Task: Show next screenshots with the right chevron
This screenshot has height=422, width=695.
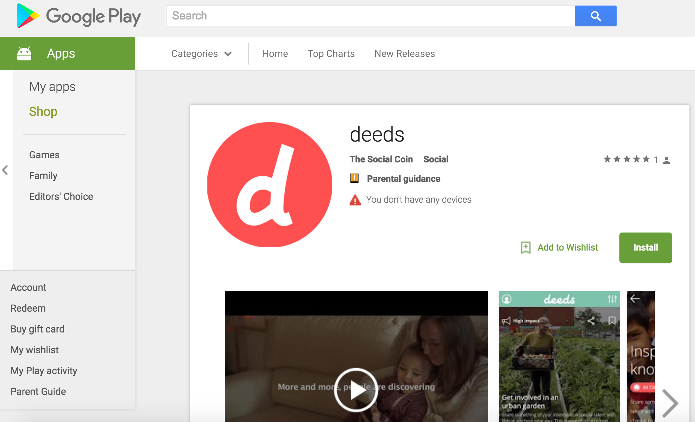Action: [670, 403]
